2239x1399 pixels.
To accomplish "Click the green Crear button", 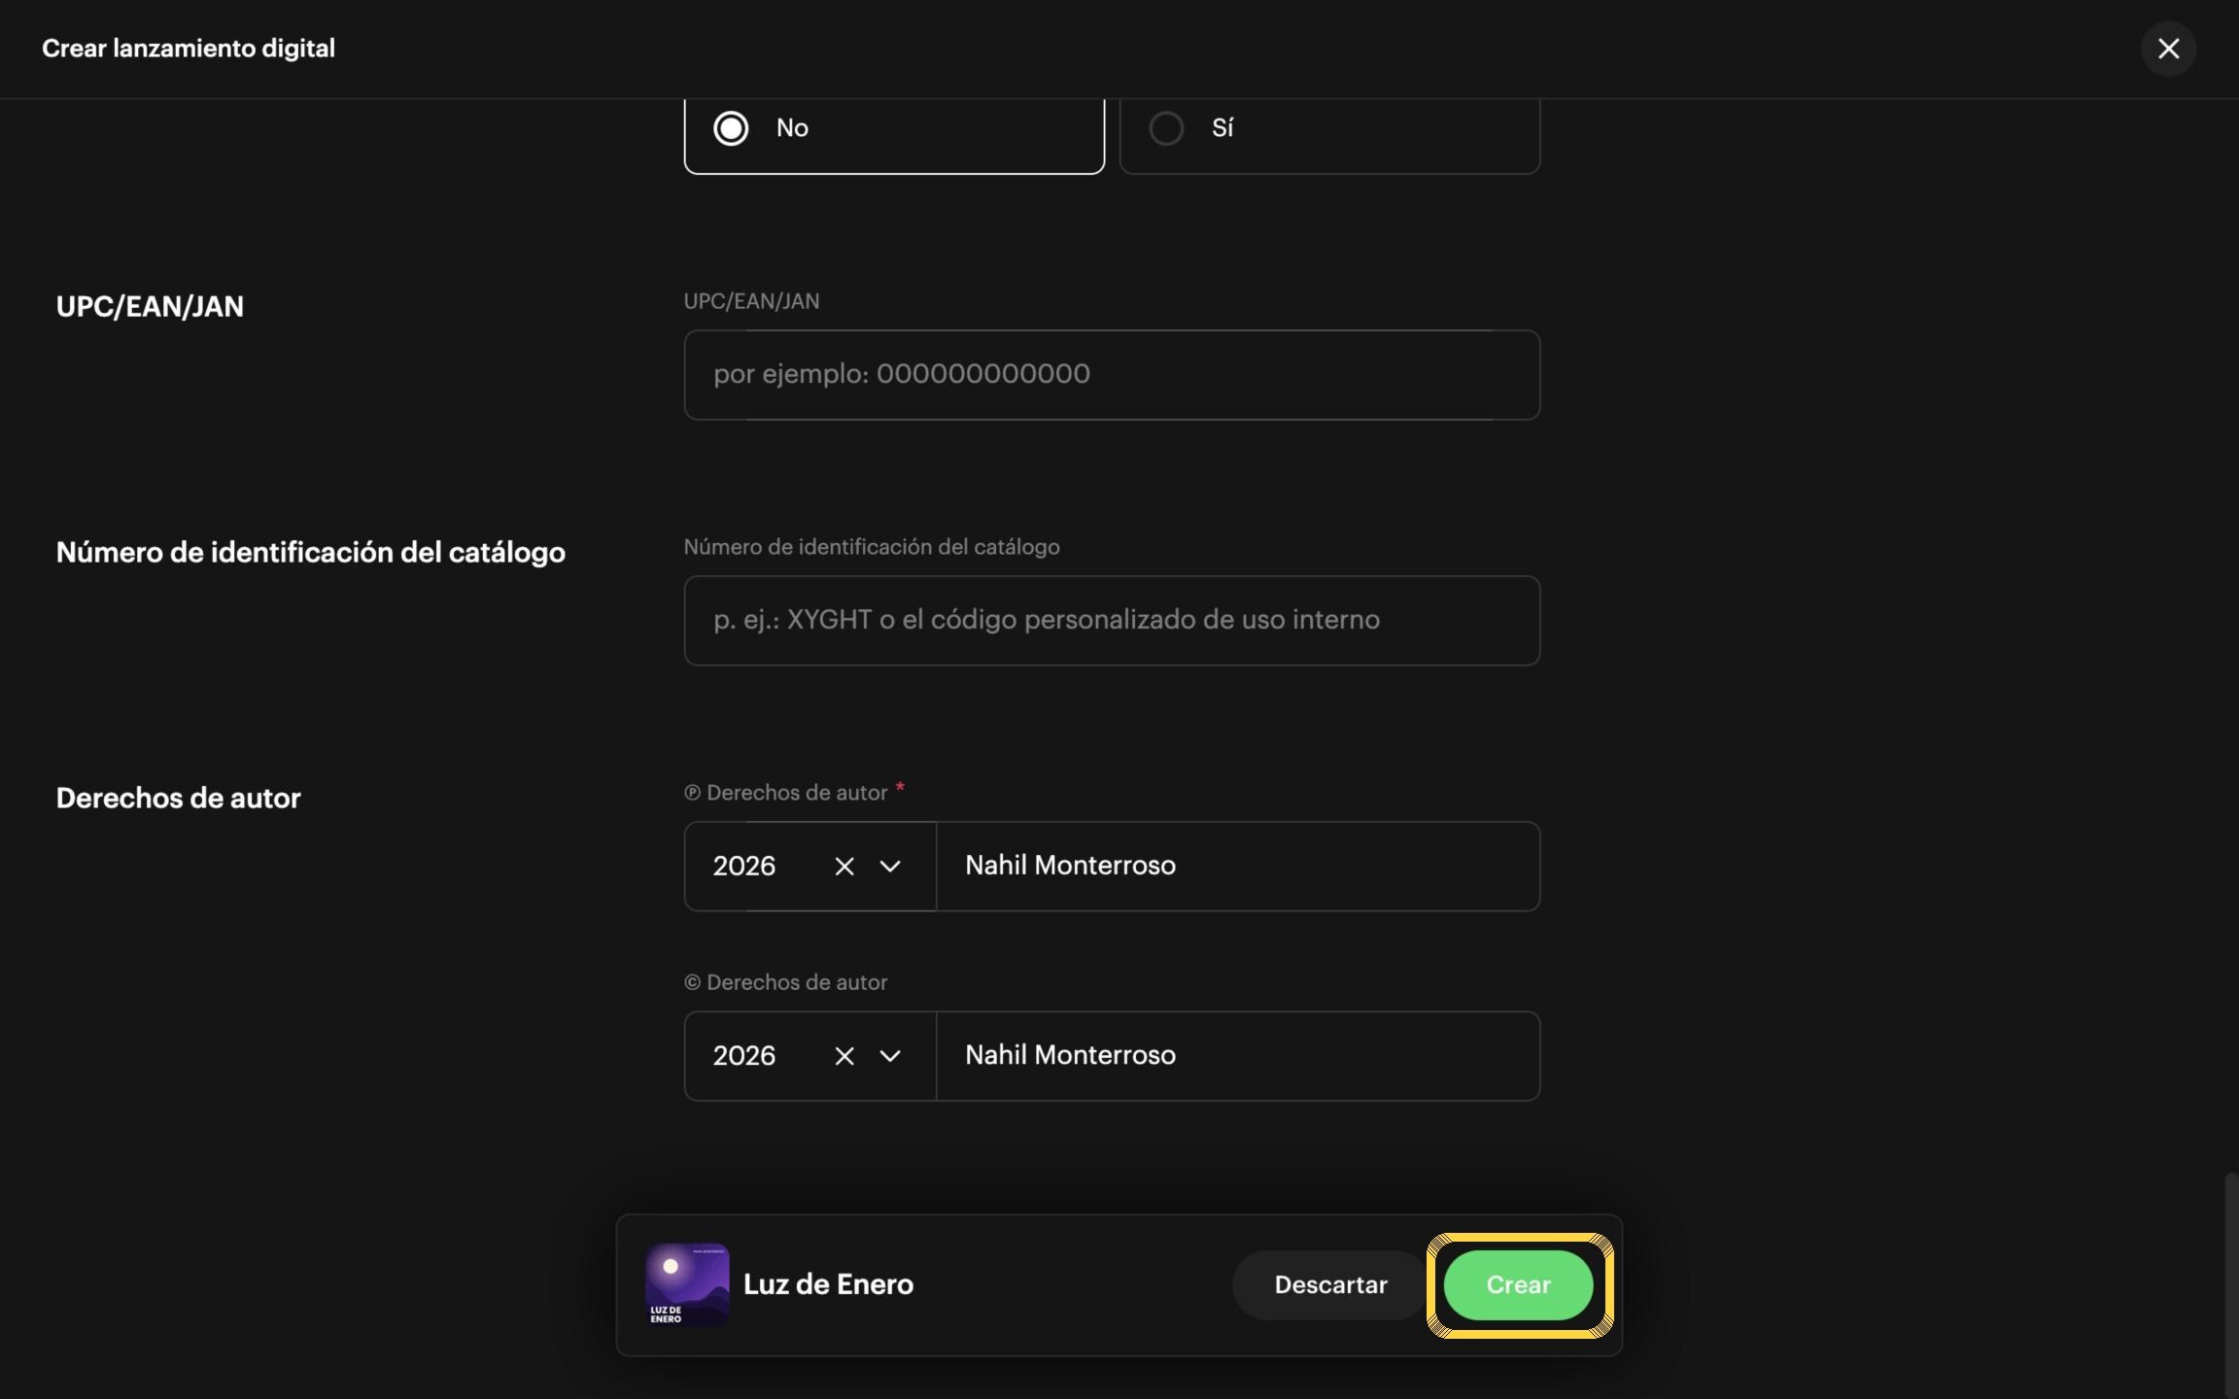I will point(1518,1285).
